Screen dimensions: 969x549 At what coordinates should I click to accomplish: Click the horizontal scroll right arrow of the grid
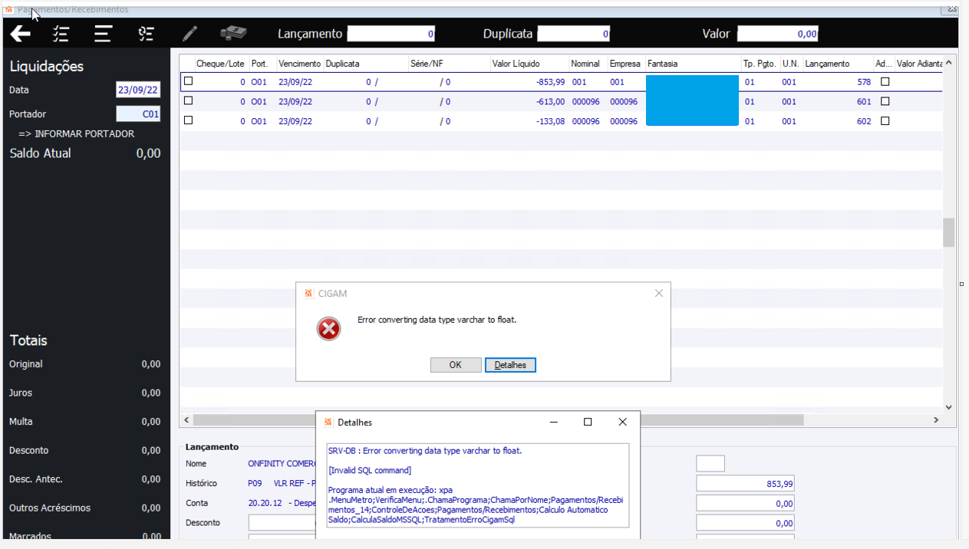click(x=936, y=420)
